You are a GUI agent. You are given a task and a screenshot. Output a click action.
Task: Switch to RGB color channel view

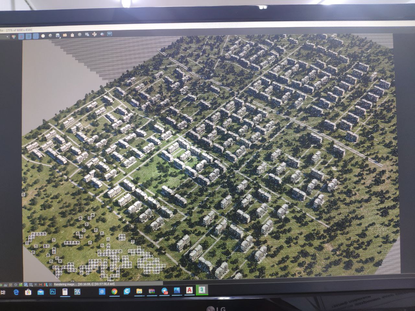click(x=14, y=36)
